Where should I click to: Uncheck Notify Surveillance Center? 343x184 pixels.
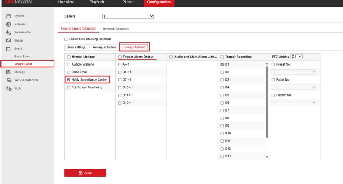pyautogui.click(x=69, y=80)
